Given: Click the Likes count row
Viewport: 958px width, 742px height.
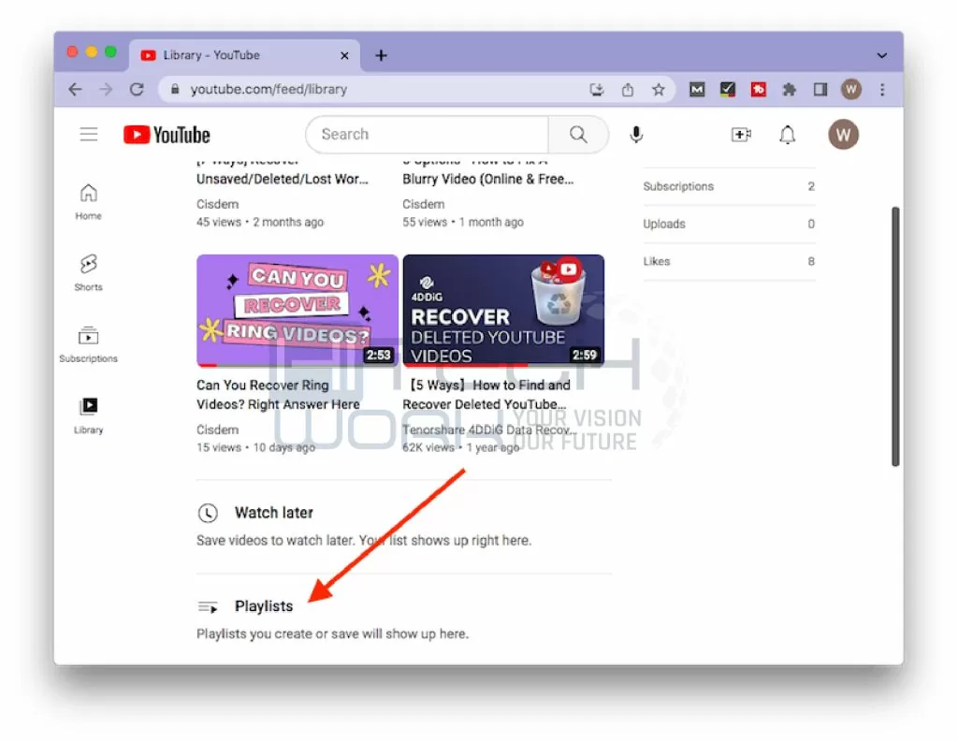Looking at the screenshot, I should click(729, 261).
